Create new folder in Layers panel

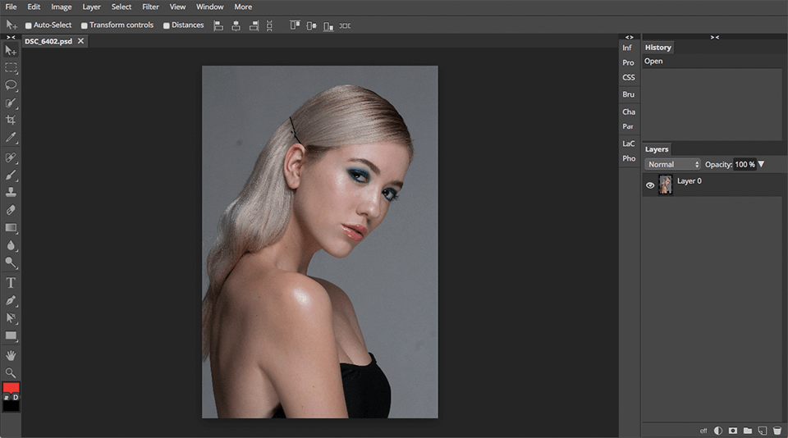(747, 430)
